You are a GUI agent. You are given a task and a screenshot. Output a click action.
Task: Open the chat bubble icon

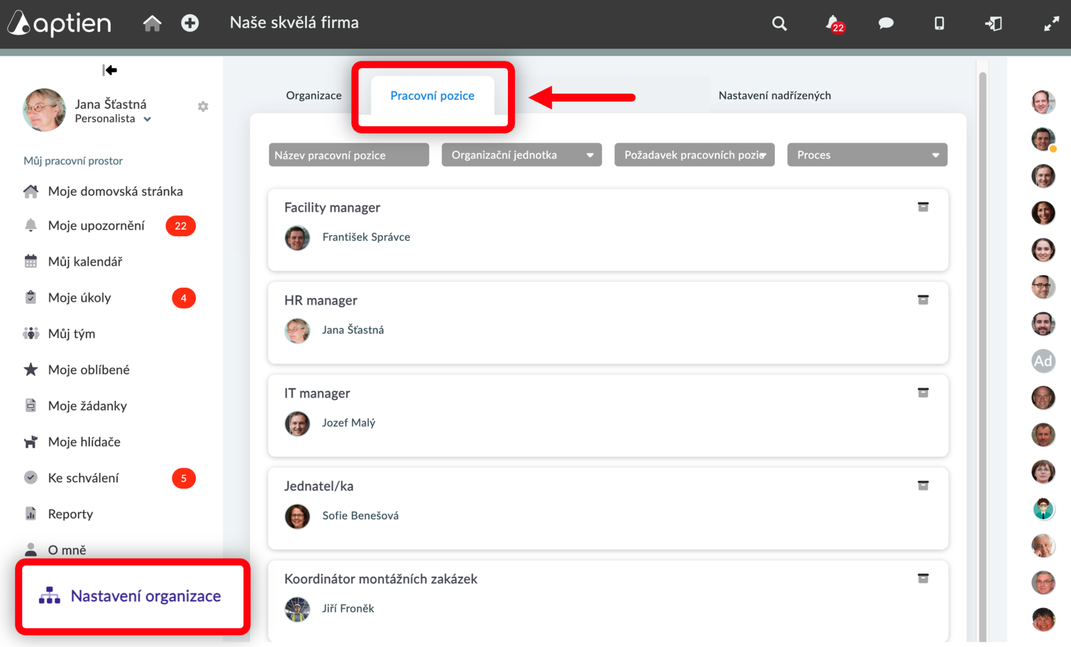(886, 23)
